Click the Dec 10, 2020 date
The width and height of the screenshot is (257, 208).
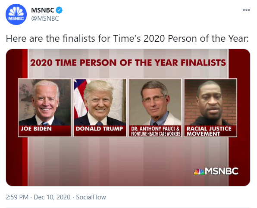click(x=52, y=197)
